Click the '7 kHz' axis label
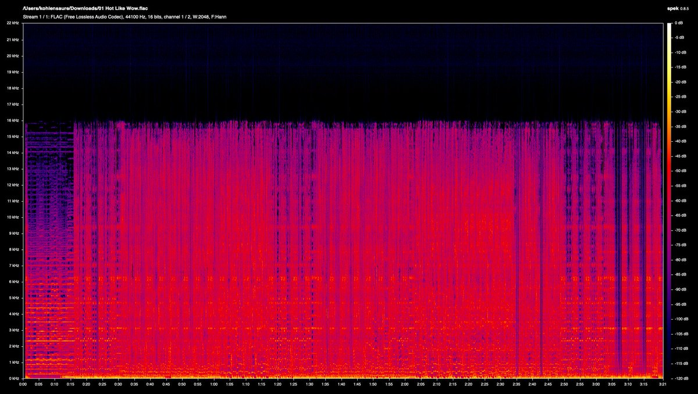 click(x=14, y=265)
